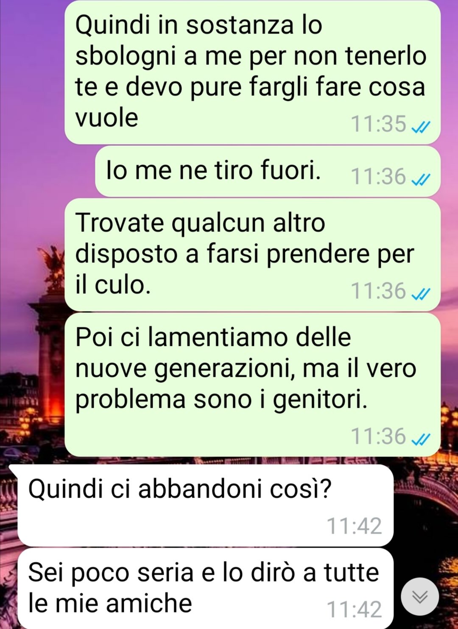This screenshot has height=629, width=458.
Task: Tap the 11:42 timestamp under 'abbandoni così?'
Action: (354, 526)
